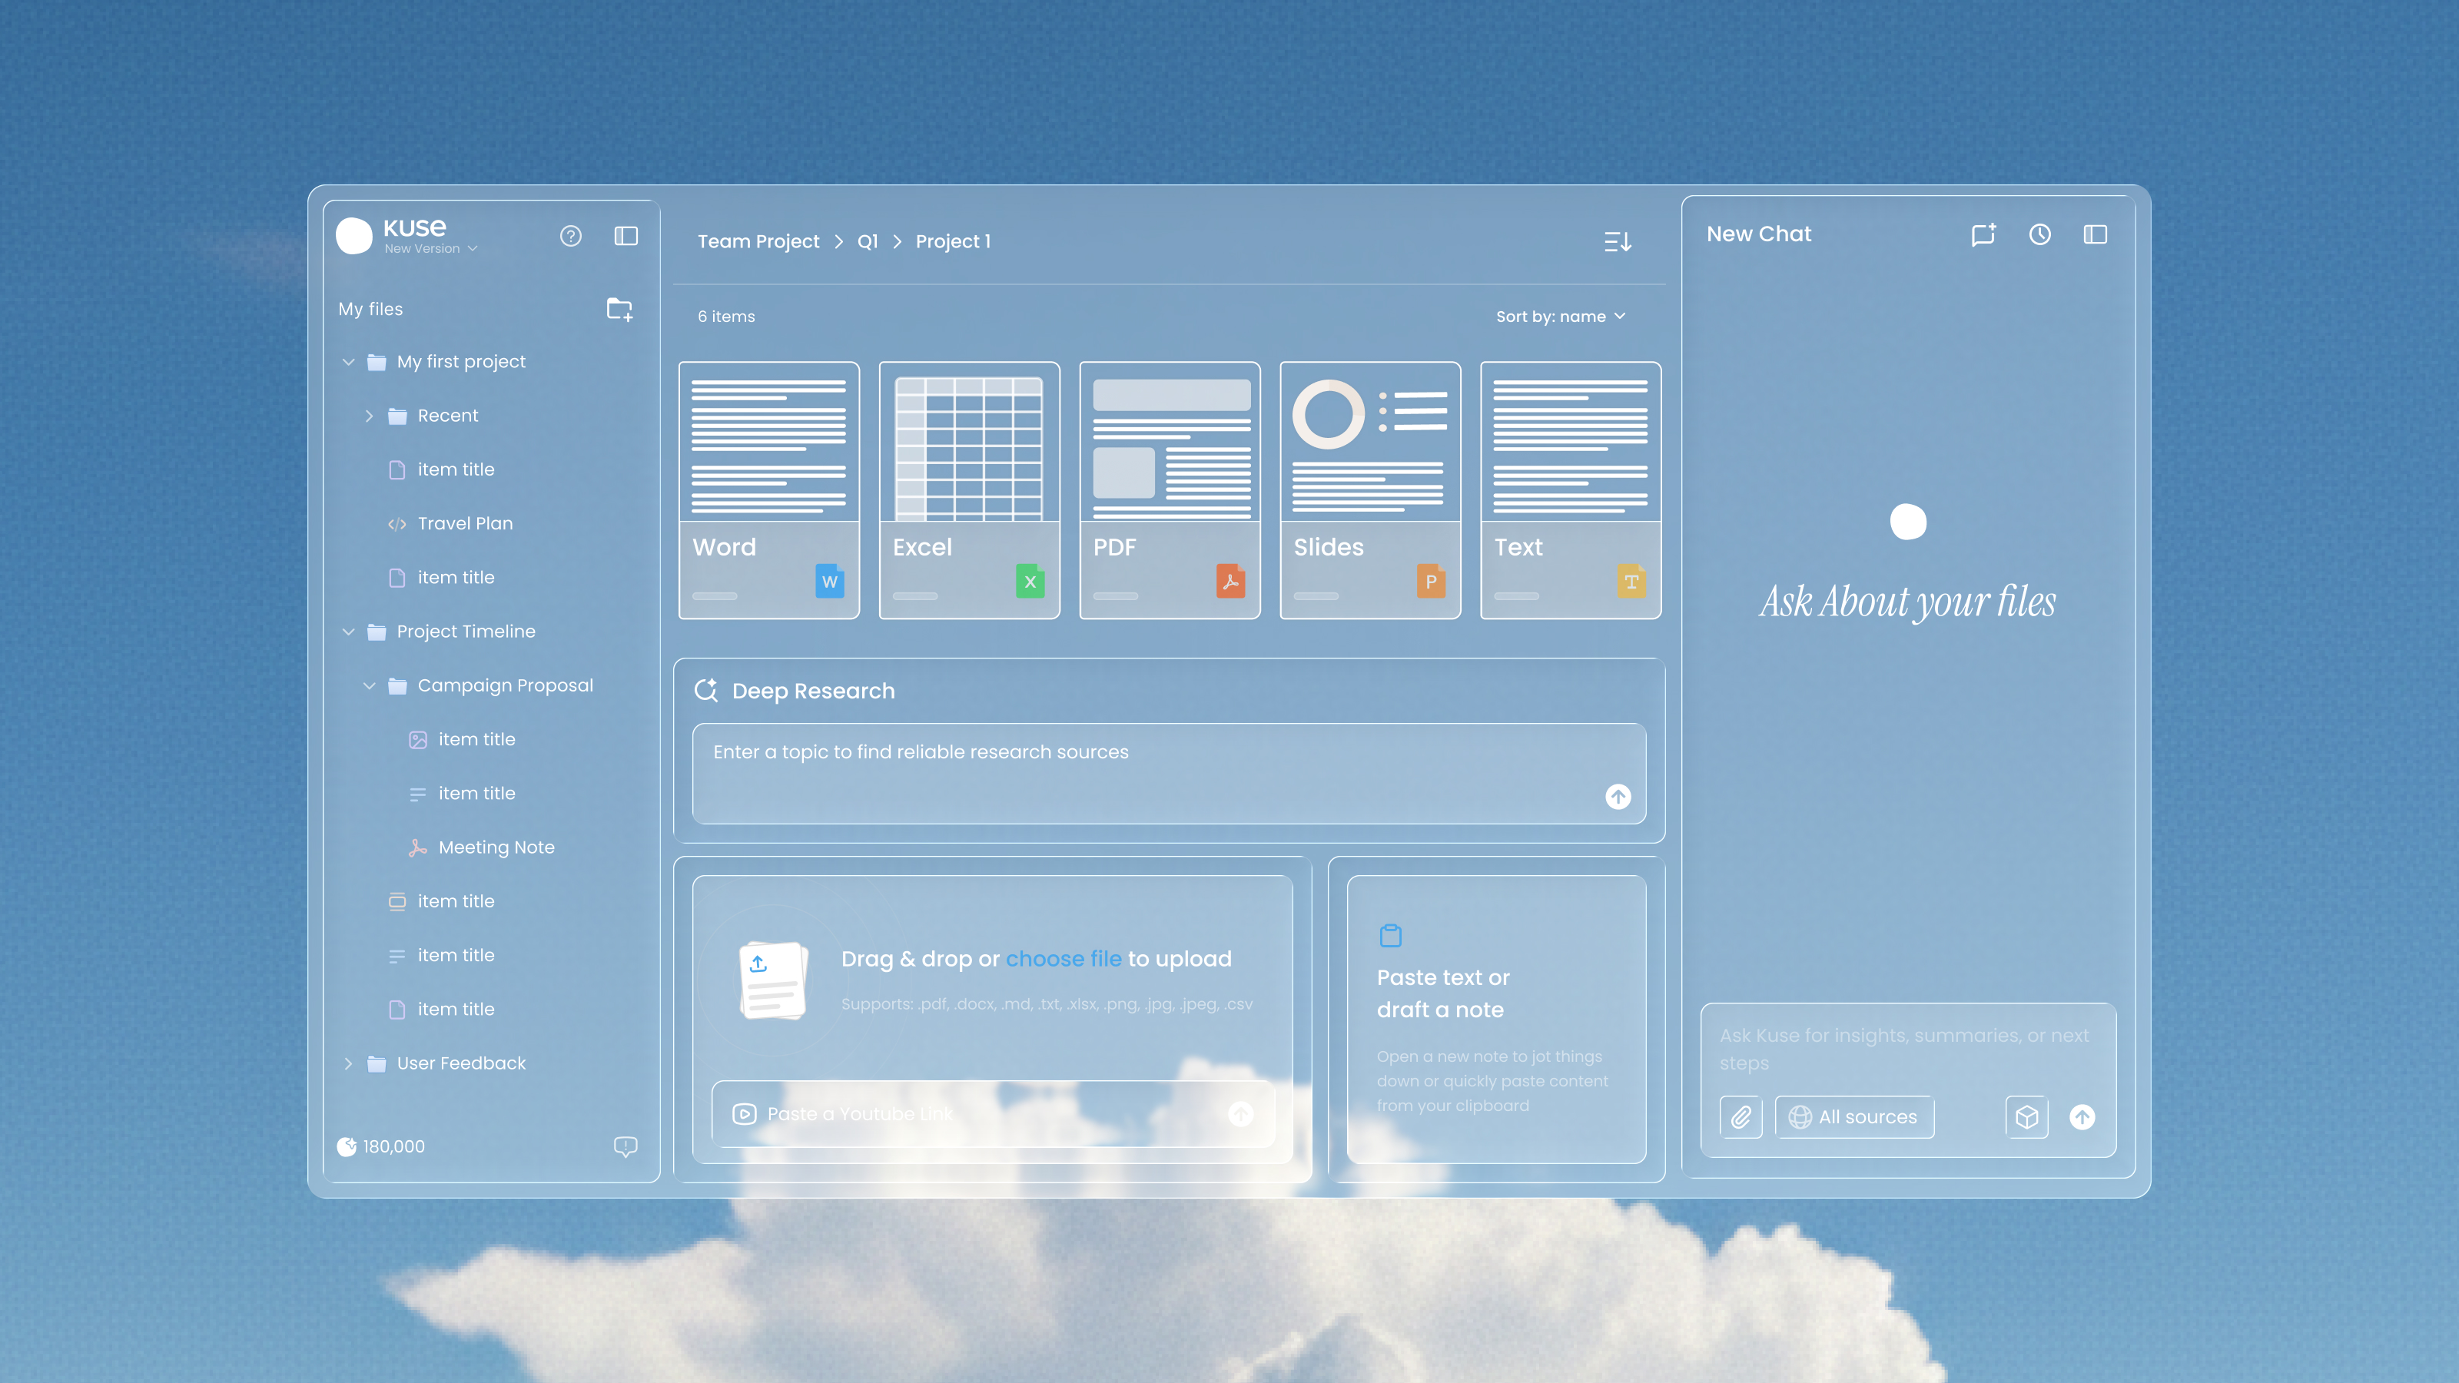Expand the Recent folder

tap(370, 416)
